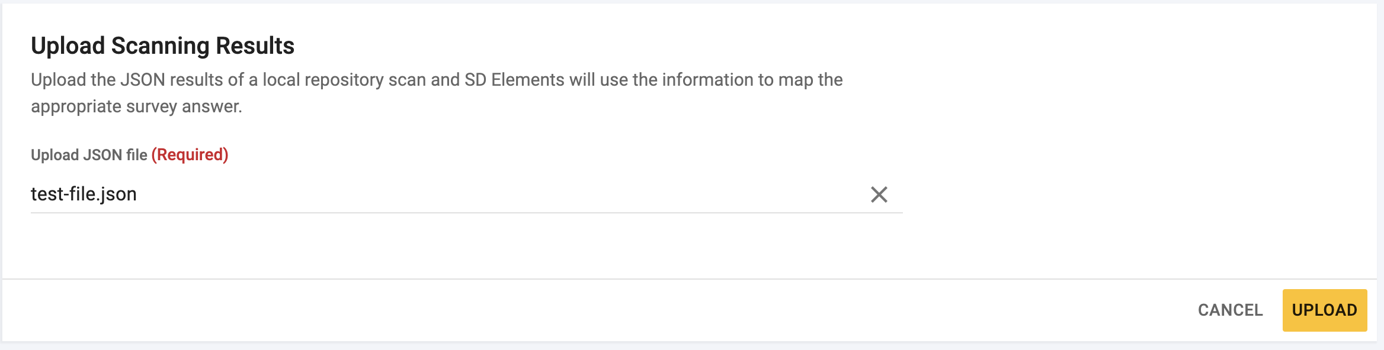Click CANCEL to dismiss the dialog

point(1231,310)
